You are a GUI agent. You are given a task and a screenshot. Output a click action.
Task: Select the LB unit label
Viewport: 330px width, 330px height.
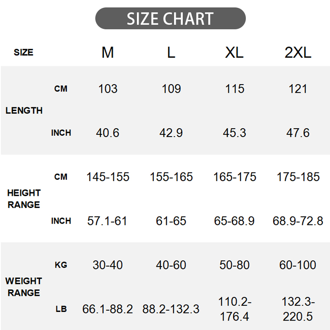[x=61, y=309]
